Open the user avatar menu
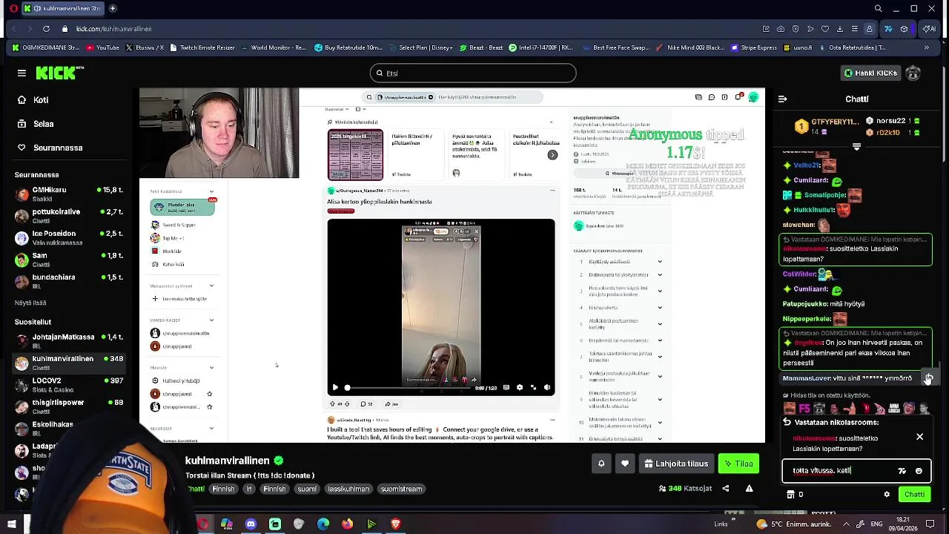949x534 pixels. (913, 73)
